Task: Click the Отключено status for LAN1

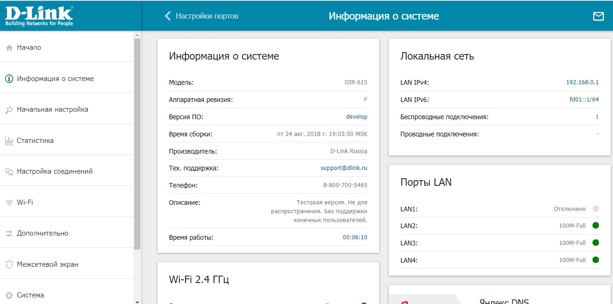Action: click(x=570, y=209)
